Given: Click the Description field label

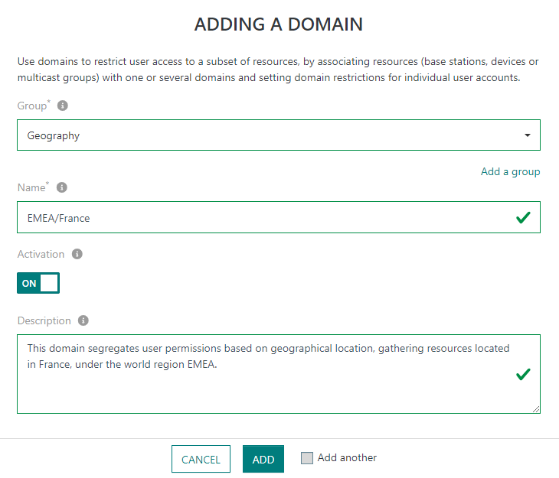Looking at the screenshot, I should (x=44, y=321).
